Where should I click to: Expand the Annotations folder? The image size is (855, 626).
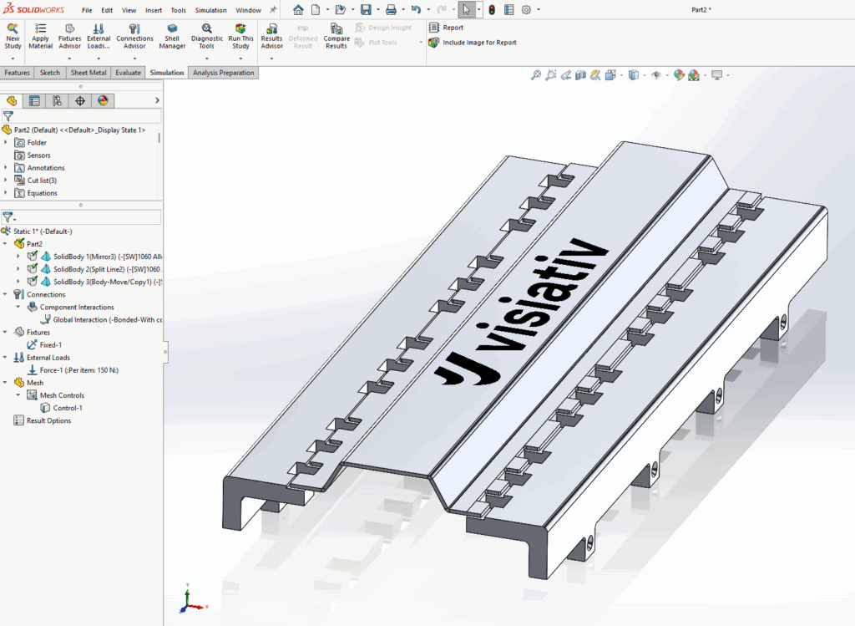pos(8,167)
